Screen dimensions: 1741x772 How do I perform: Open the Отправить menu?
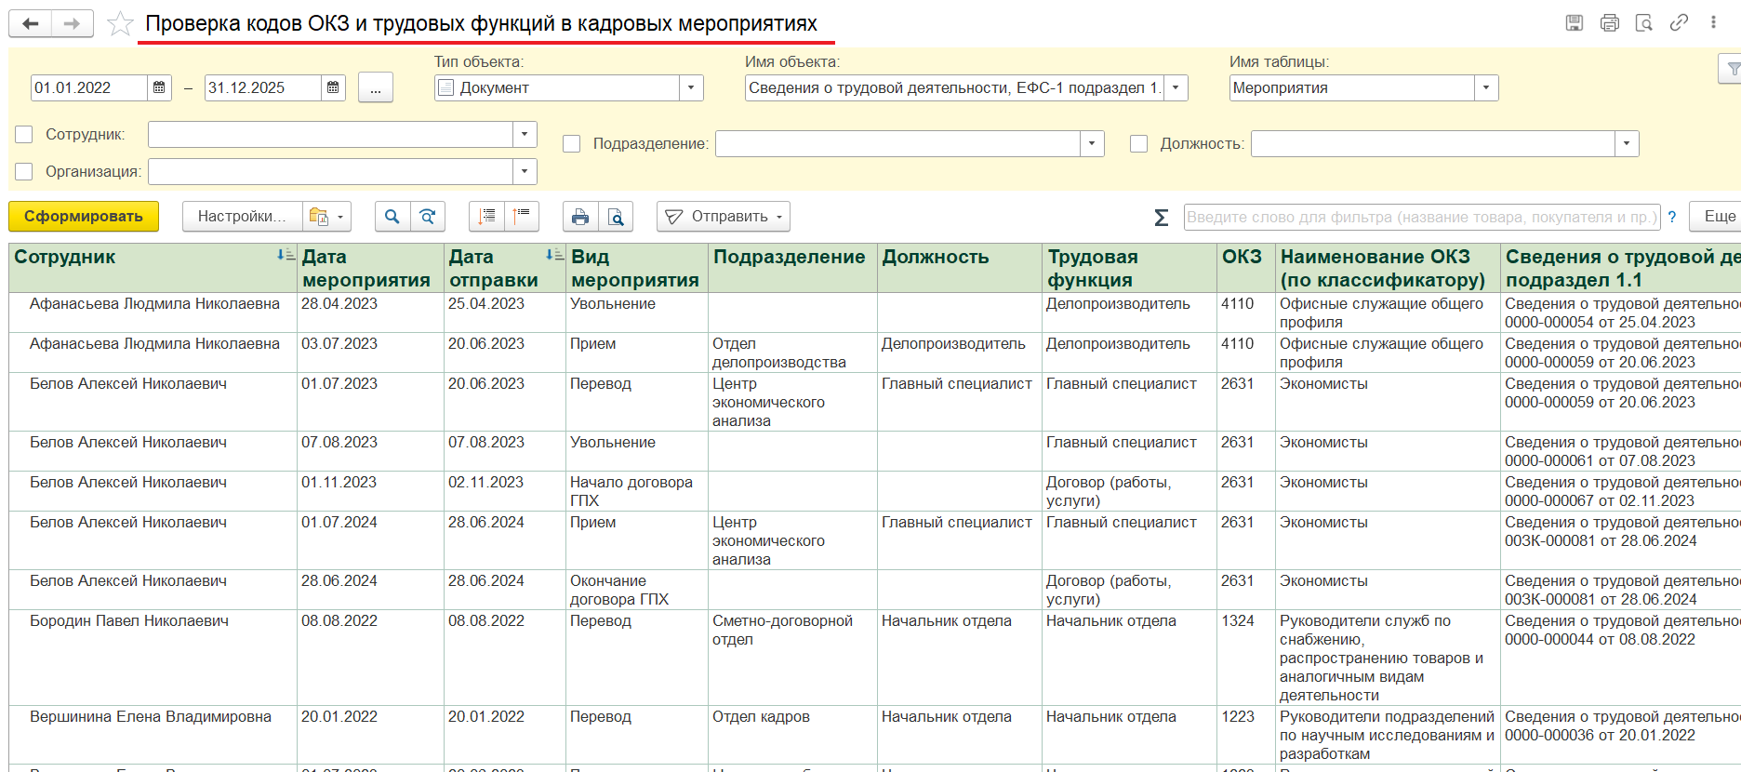[723, 217]
